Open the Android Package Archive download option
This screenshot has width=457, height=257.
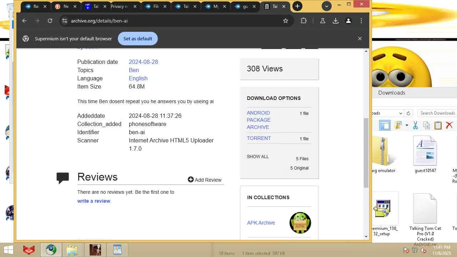[x=258, y=120]
